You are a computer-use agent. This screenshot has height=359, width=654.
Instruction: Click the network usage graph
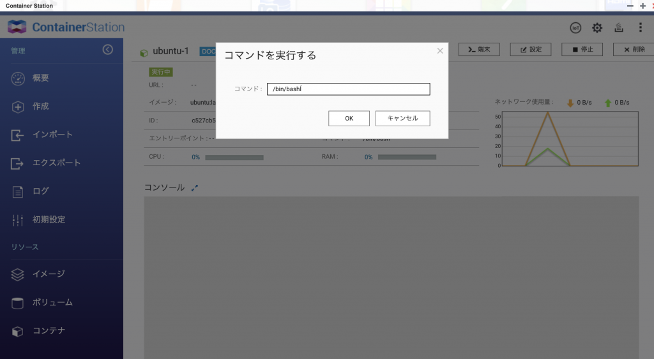570,138
